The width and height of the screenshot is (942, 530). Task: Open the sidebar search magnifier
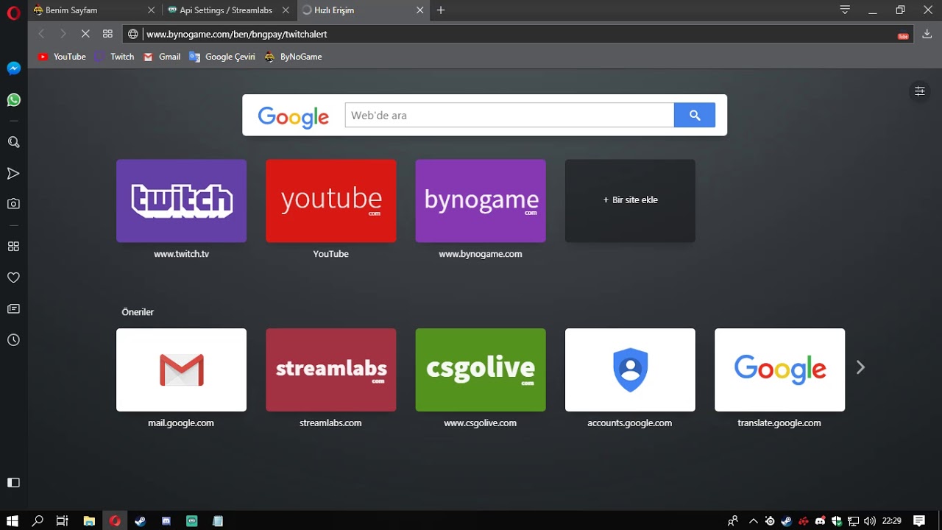[13, 142]
